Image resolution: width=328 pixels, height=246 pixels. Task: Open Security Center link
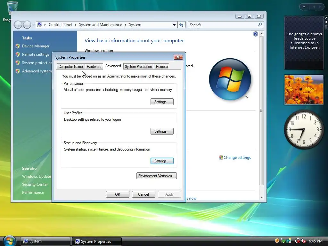tap(35, 184)
